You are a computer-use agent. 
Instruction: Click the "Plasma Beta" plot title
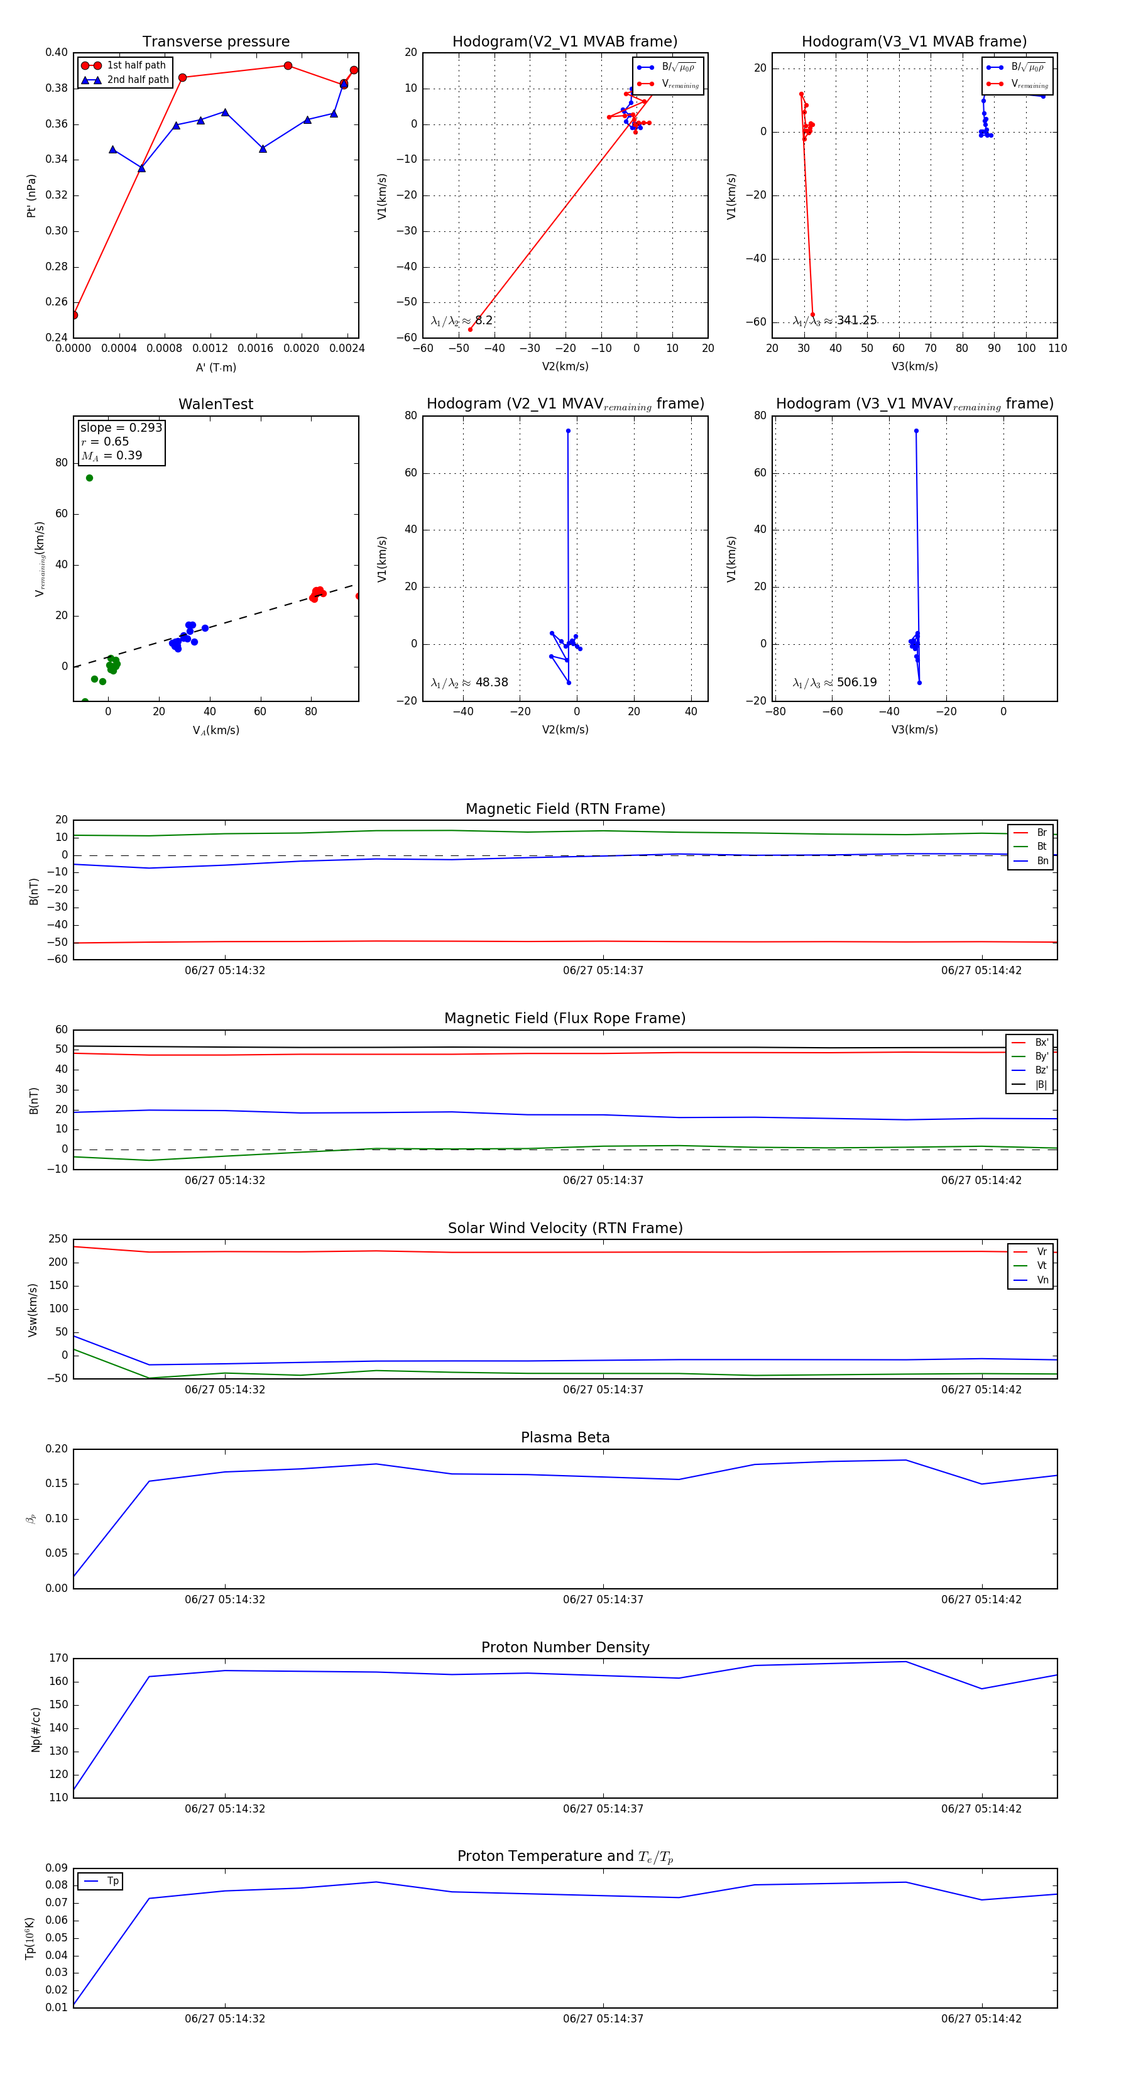click(x=565, y=1437)
